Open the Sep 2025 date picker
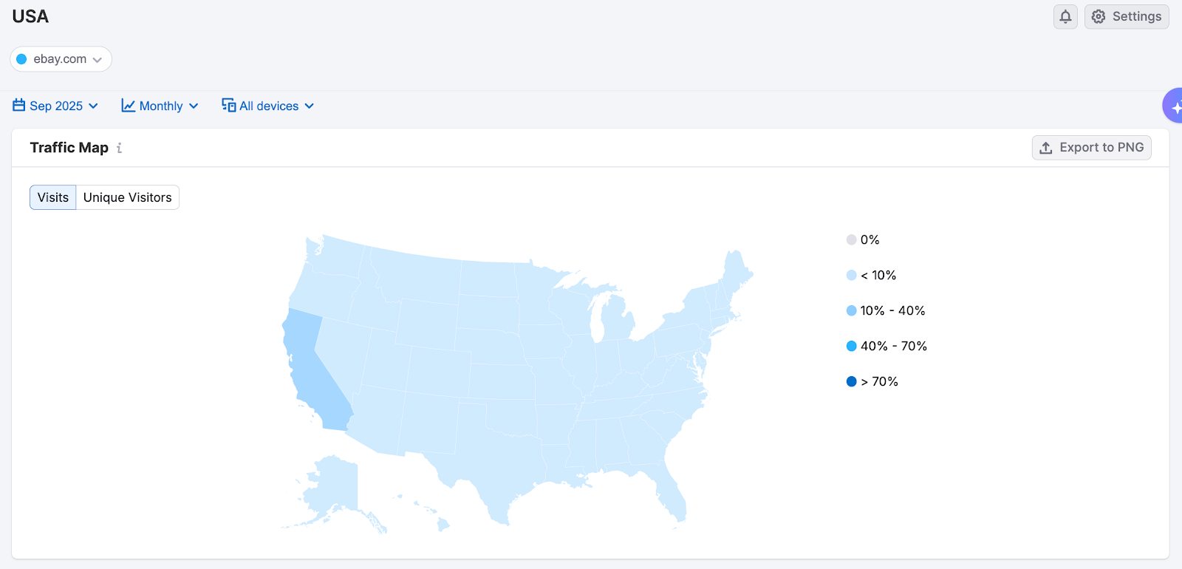 coord(55,105)
